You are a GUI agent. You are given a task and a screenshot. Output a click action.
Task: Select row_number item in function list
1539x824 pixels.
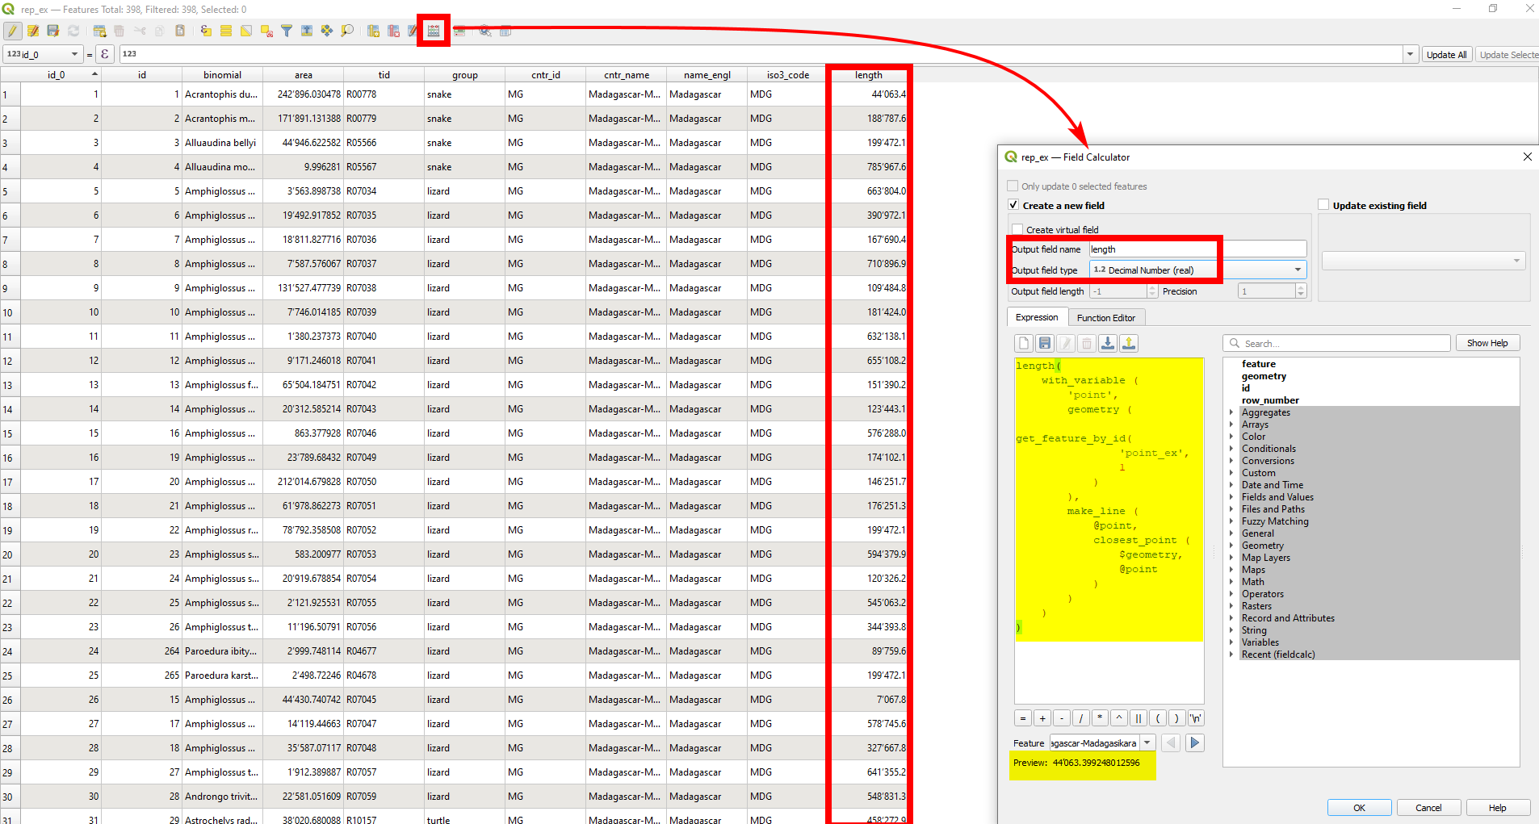(x=1270, y=400)
